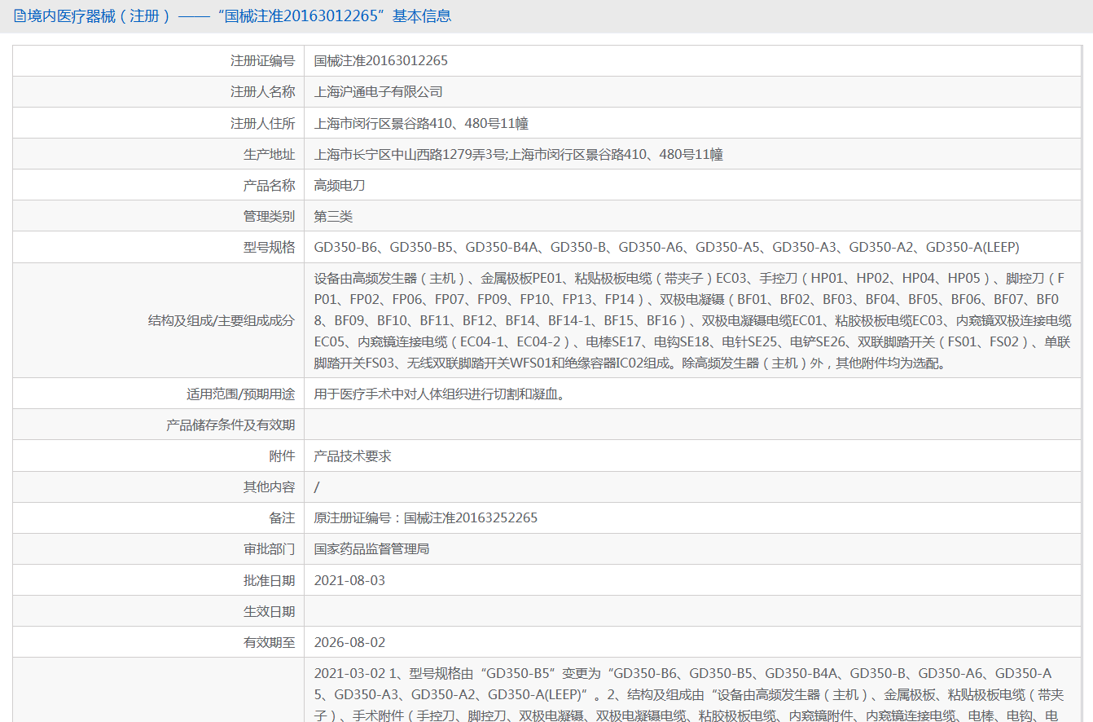Click model list starting GD350-B6
This screenshot has height=722, width=1093.
tap(667, 247)
